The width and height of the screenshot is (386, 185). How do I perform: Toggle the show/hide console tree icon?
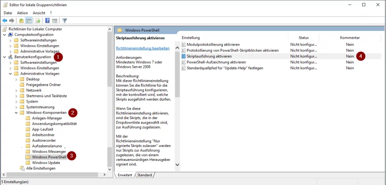point(28,21)
